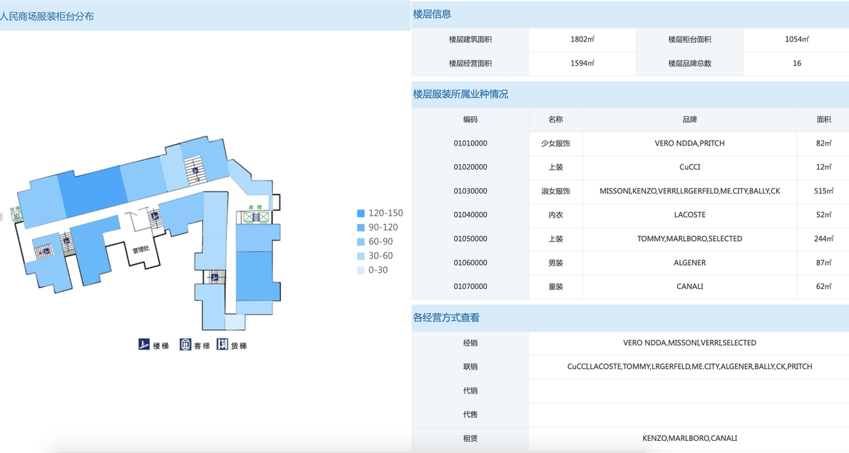Image resolution: width=849 pixels, height=453 pixels.
Task: Click the 1054㎡ value cell
Action: (x=797, y=40)
